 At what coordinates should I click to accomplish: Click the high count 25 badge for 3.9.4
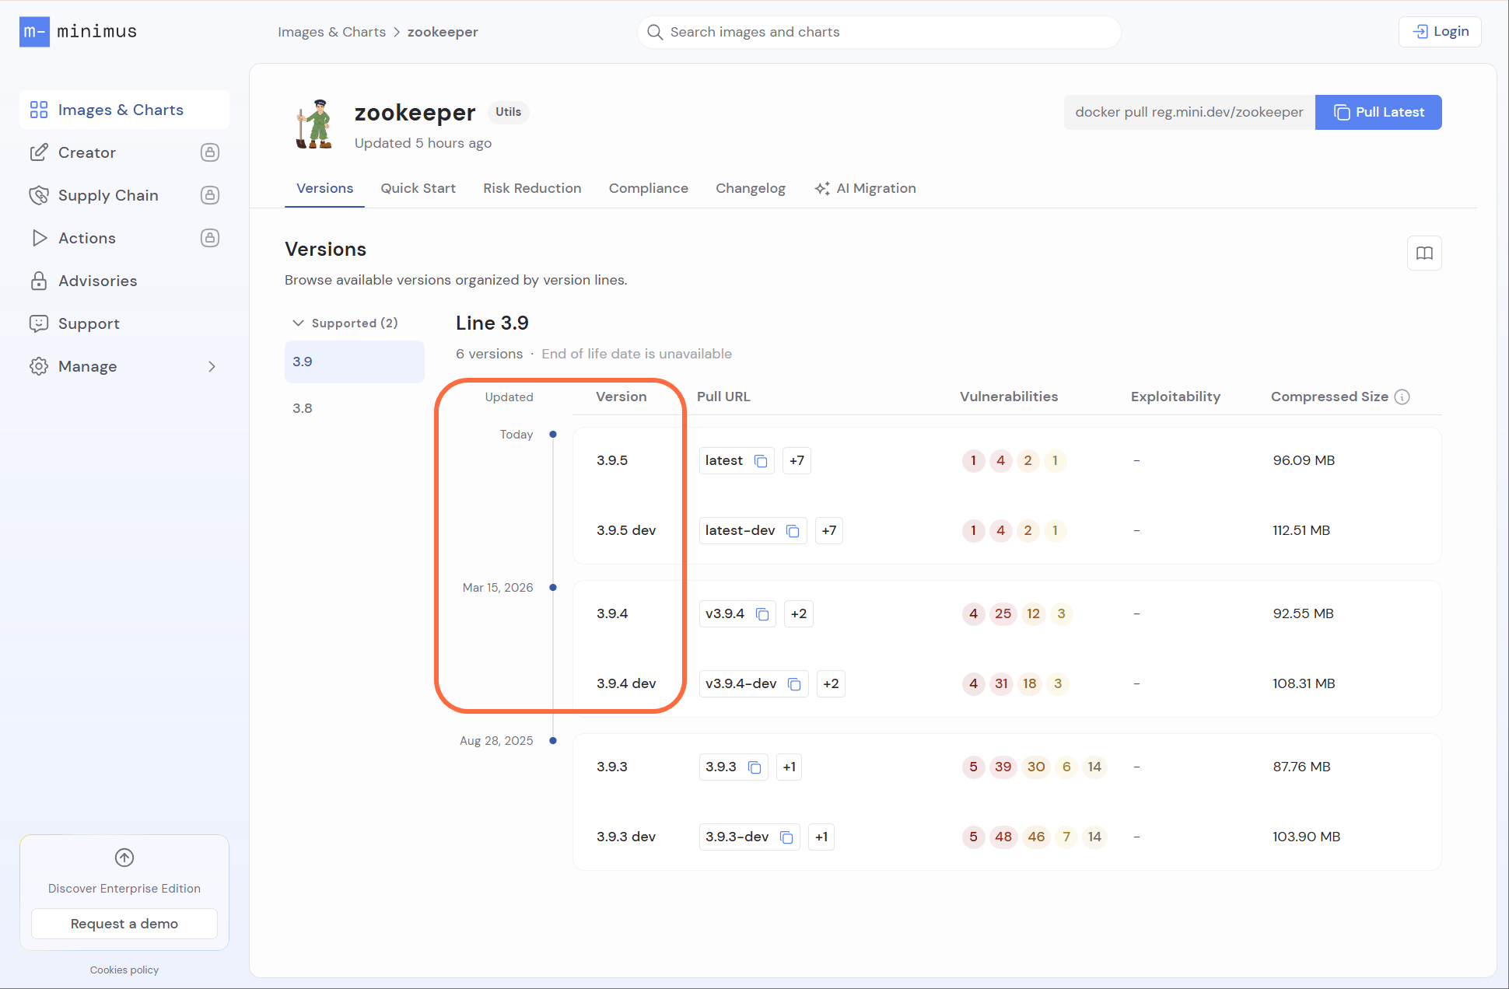tap(1003, 614)
